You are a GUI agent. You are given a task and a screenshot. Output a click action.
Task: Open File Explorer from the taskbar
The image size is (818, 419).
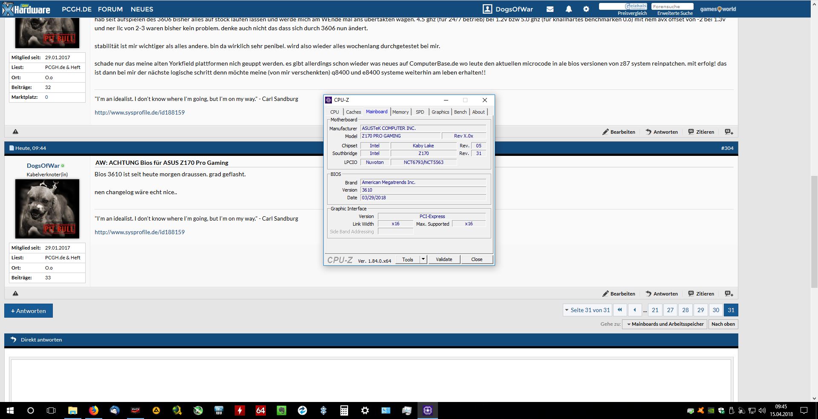[73, 410]
